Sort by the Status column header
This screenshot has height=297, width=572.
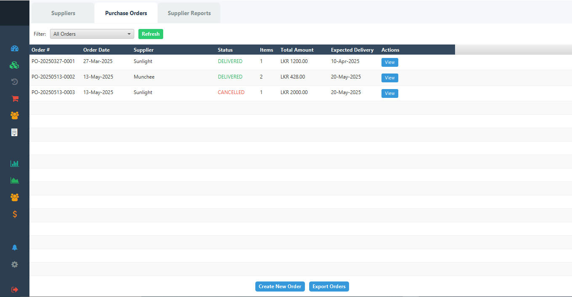click(237, 50)
